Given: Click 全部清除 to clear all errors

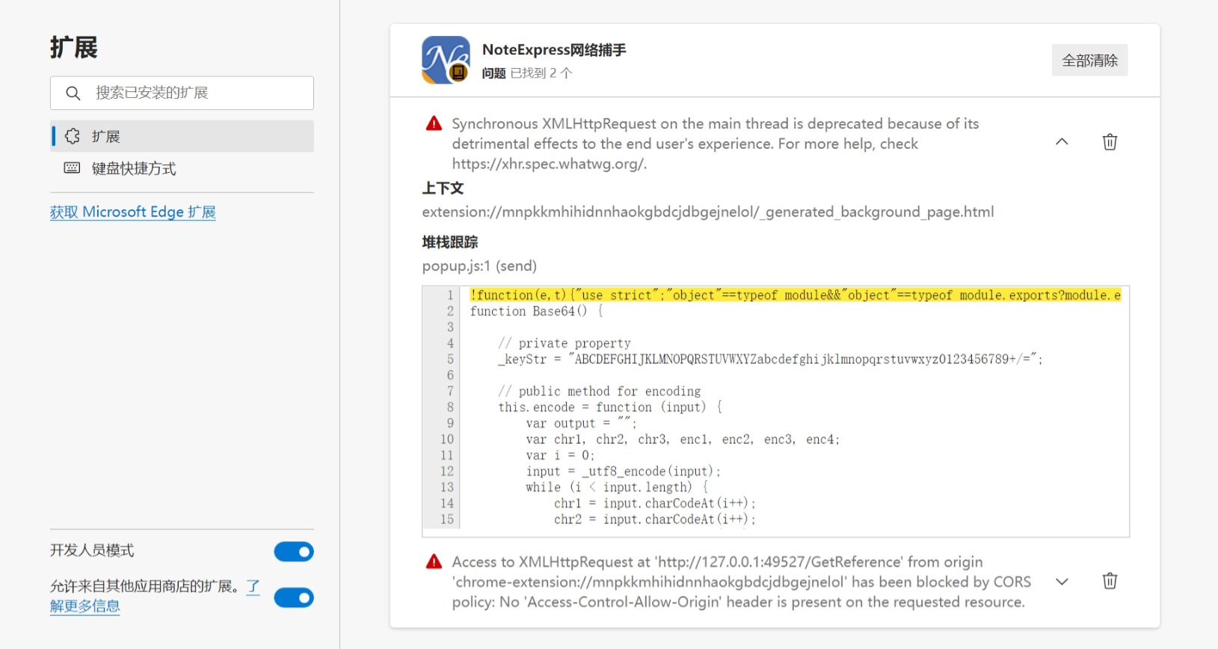Looking at the screenshot, I should (x=1089, y=60).
